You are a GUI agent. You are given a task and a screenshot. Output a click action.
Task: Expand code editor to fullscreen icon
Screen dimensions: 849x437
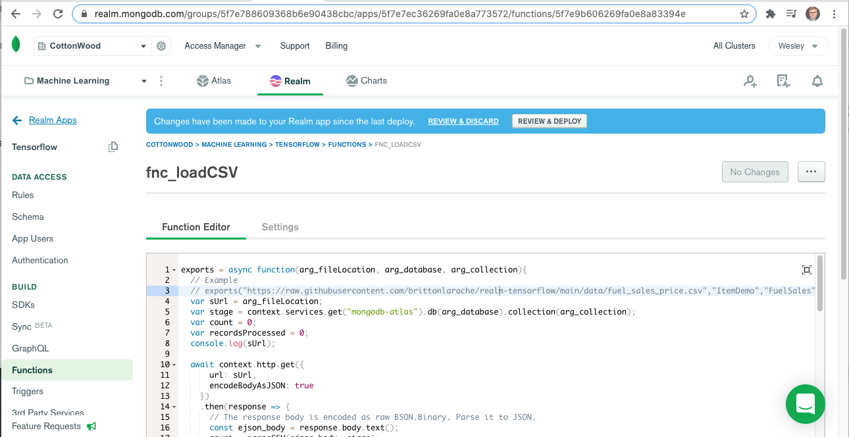(x=807, y=270)
